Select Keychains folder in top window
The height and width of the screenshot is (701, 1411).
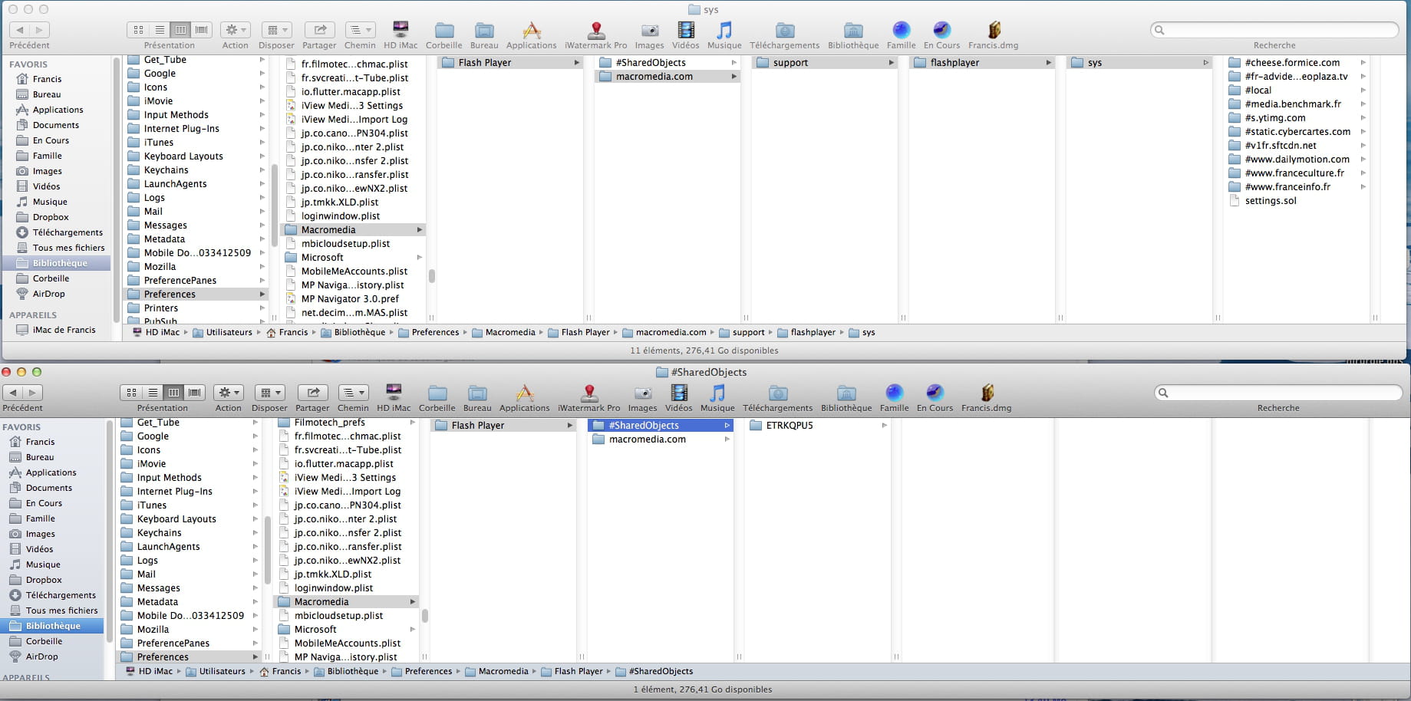pyautogui.click(x=166, y=170)
